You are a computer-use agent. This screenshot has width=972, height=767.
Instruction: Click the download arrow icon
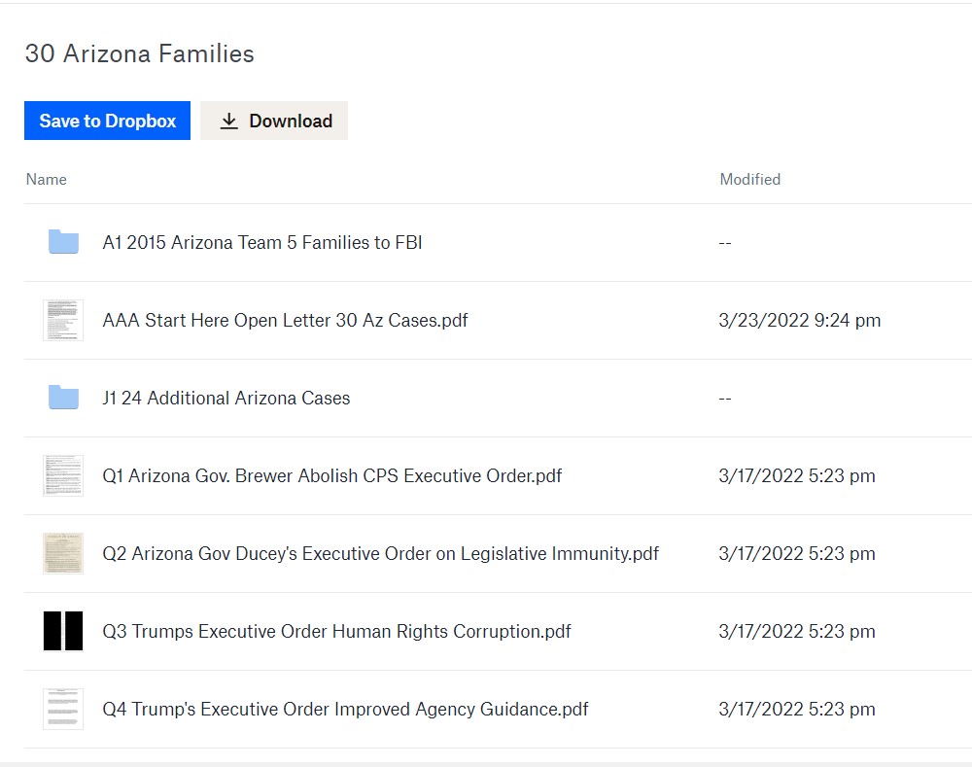click(x=228, y=121)
